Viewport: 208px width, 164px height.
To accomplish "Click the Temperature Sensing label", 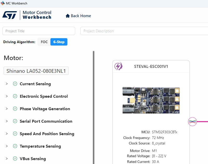I will coord(40,146).
